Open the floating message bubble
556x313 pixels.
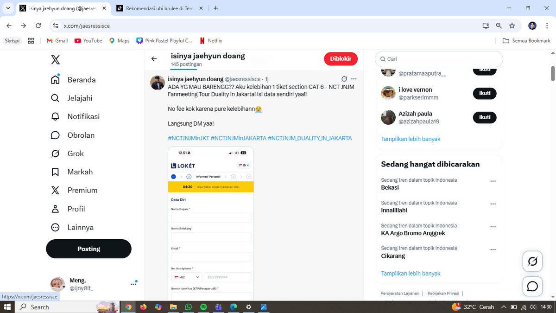coord(532,286)
